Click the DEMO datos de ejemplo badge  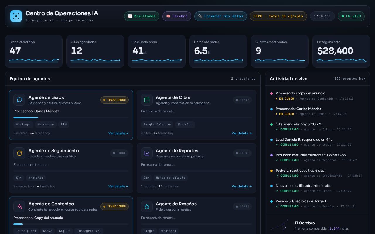coord(278,16)
